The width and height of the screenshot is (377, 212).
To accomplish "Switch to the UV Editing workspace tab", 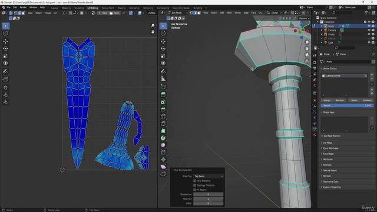I will (92, 8).
